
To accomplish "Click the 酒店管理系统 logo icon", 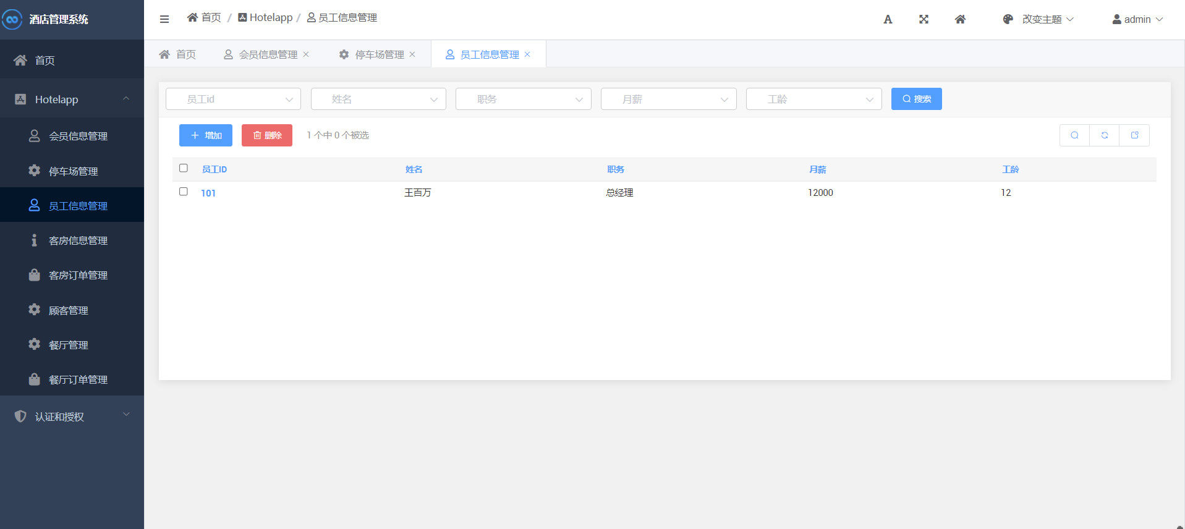I will click(x=12, y=19).
